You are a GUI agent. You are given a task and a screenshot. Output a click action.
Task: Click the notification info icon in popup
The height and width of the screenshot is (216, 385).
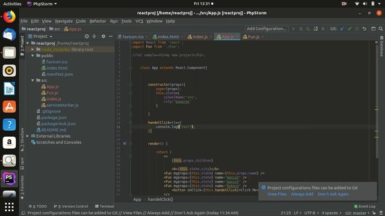click(x=263, y=188)
